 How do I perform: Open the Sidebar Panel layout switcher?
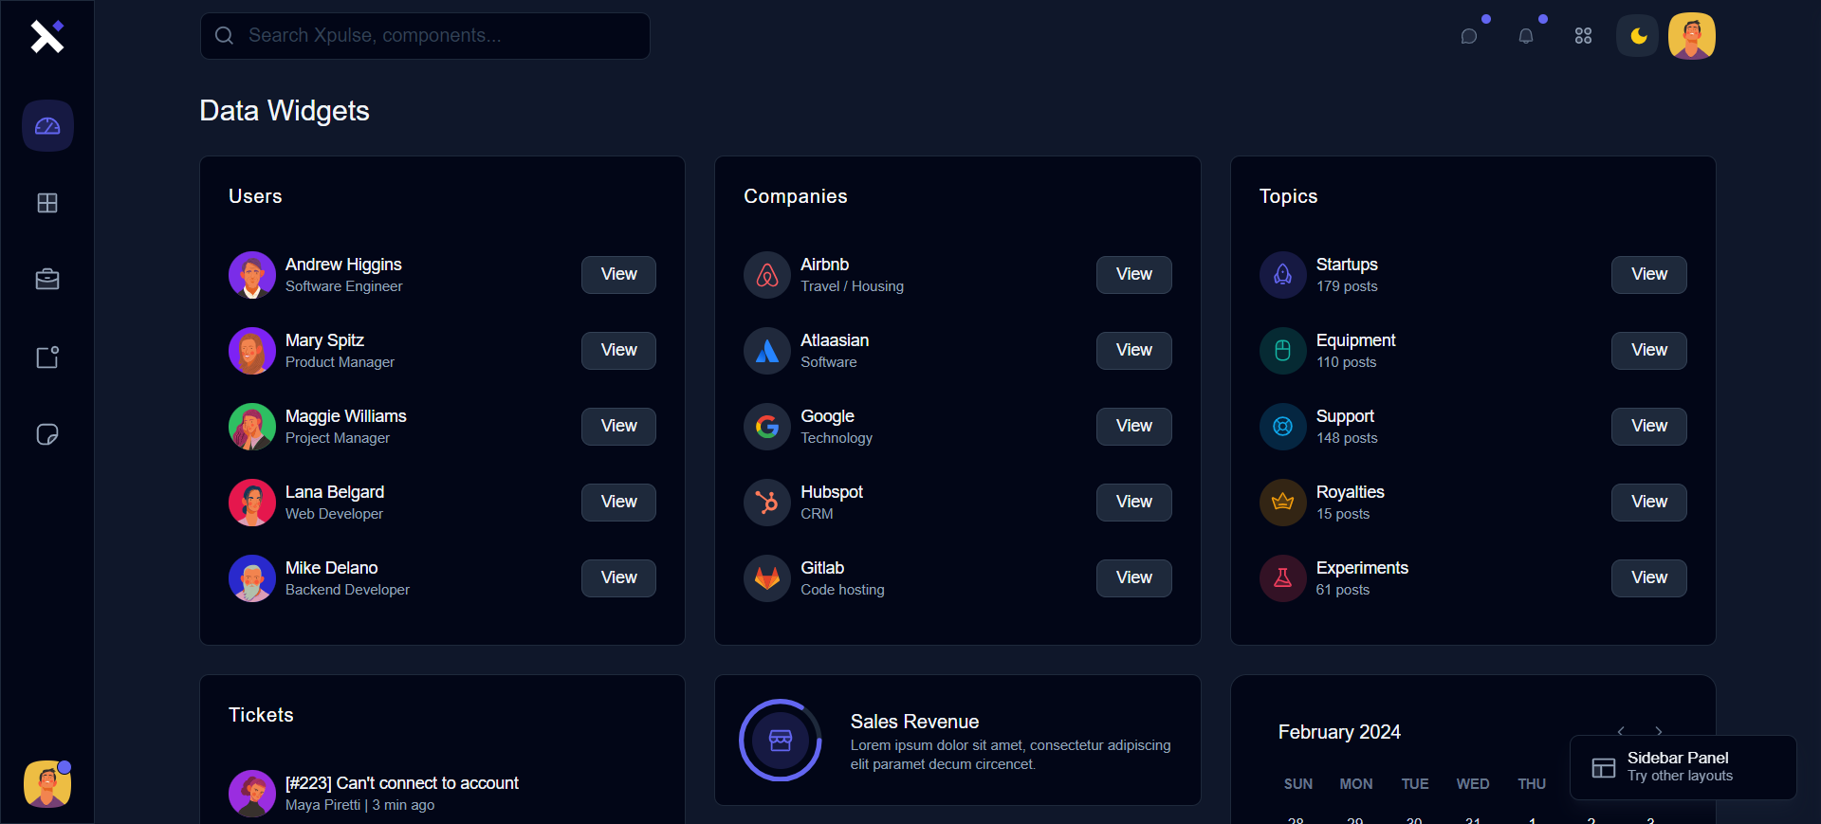[1683, 767]
